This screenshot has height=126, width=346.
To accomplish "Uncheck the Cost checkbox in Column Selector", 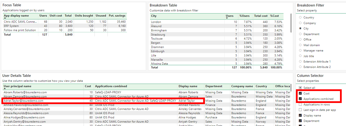I will 300,94.
